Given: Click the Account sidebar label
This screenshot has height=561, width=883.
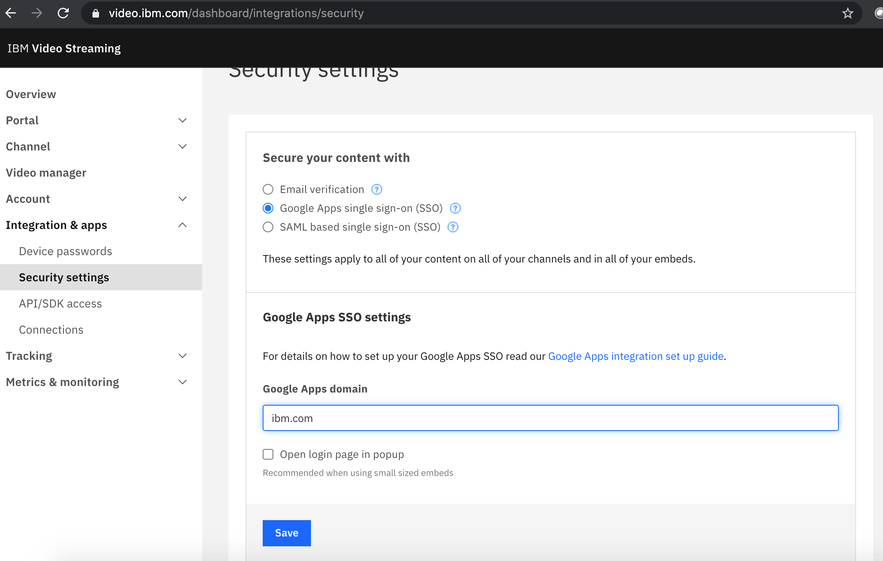Looking at the screenshot, I should [28, 199].
